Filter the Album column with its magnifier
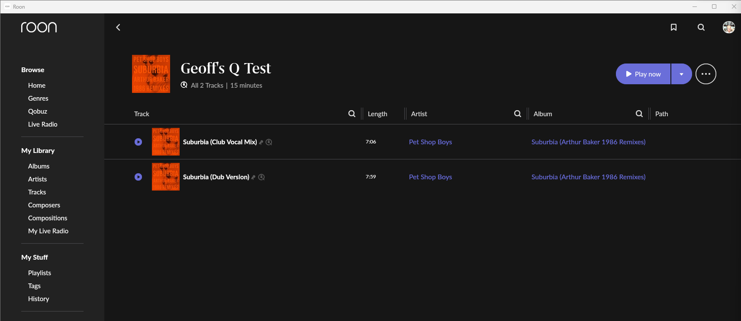Image resolution: width=741 pixels, height=321 pixels. coord(639,114)
